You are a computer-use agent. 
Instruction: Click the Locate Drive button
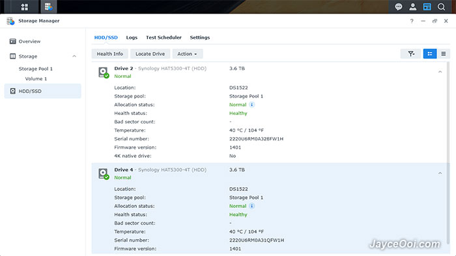pos(150,54)
